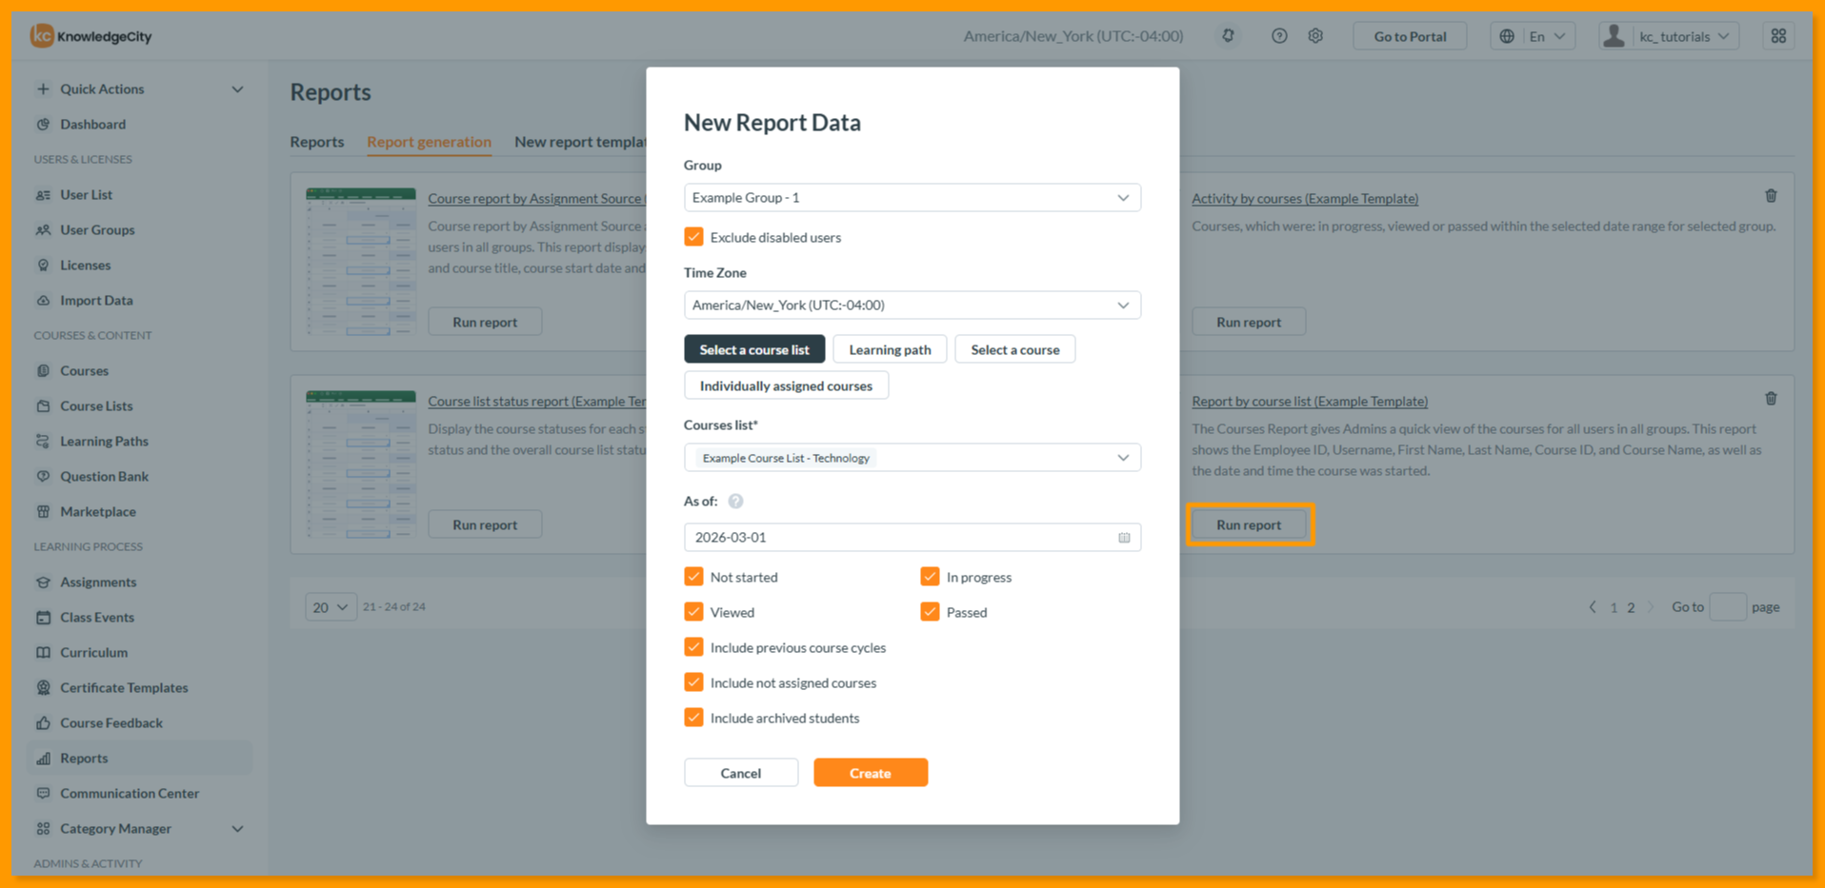Switch to Select a course option
The width and height of the screenshot is (1825, 888).
pos(1014,349)
